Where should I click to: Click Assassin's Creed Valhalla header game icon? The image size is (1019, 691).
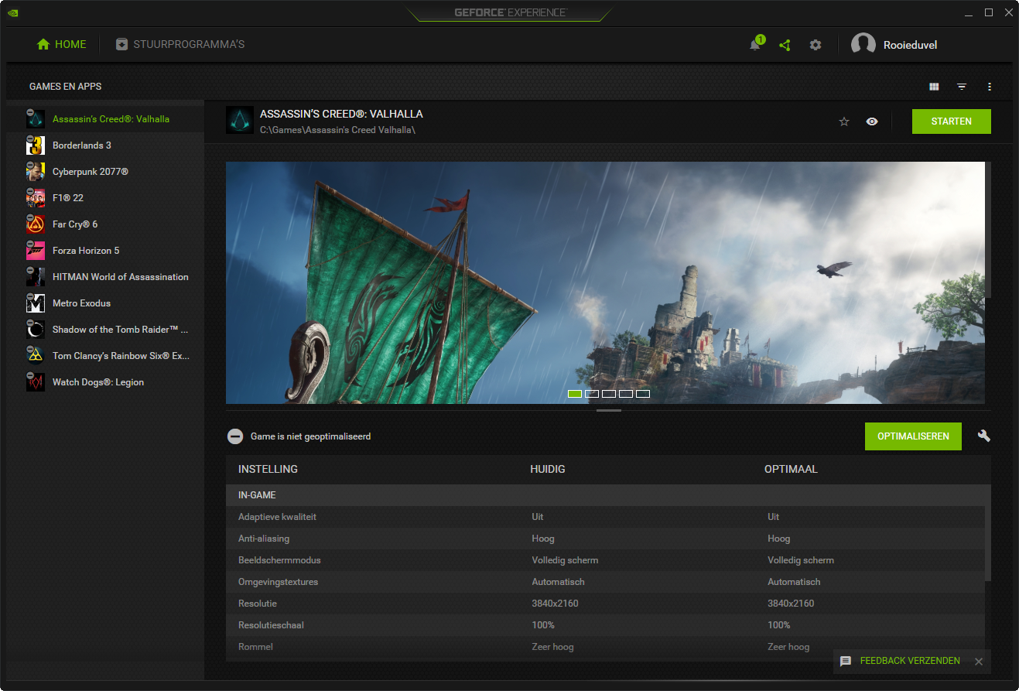point(240,121)
